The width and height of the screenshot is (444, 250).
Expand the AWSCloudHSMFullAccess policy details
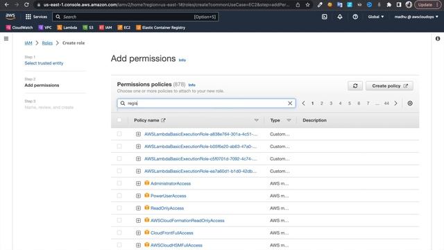pos(138,245)
